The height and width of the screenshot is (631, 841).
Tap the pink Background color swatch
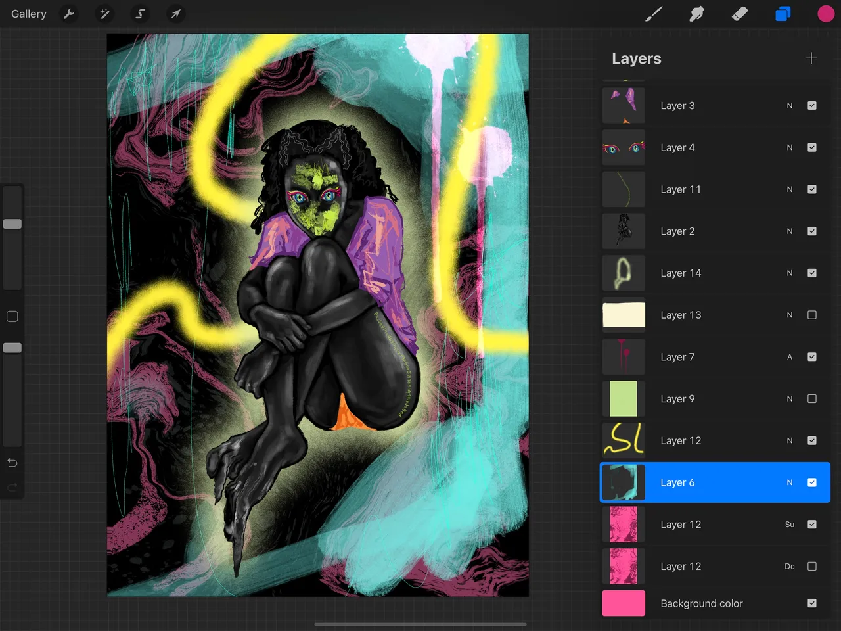pos(624,603)
